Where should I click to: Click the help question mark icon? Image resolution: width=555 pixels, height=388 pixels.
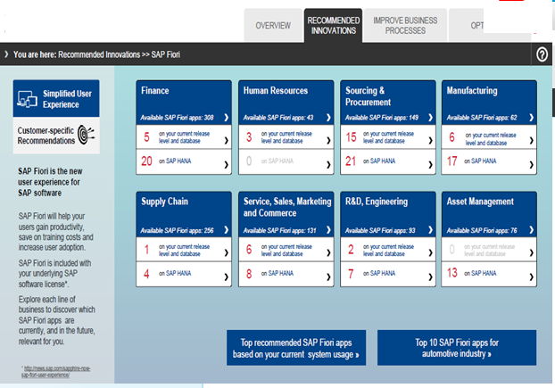pos(542,54)
